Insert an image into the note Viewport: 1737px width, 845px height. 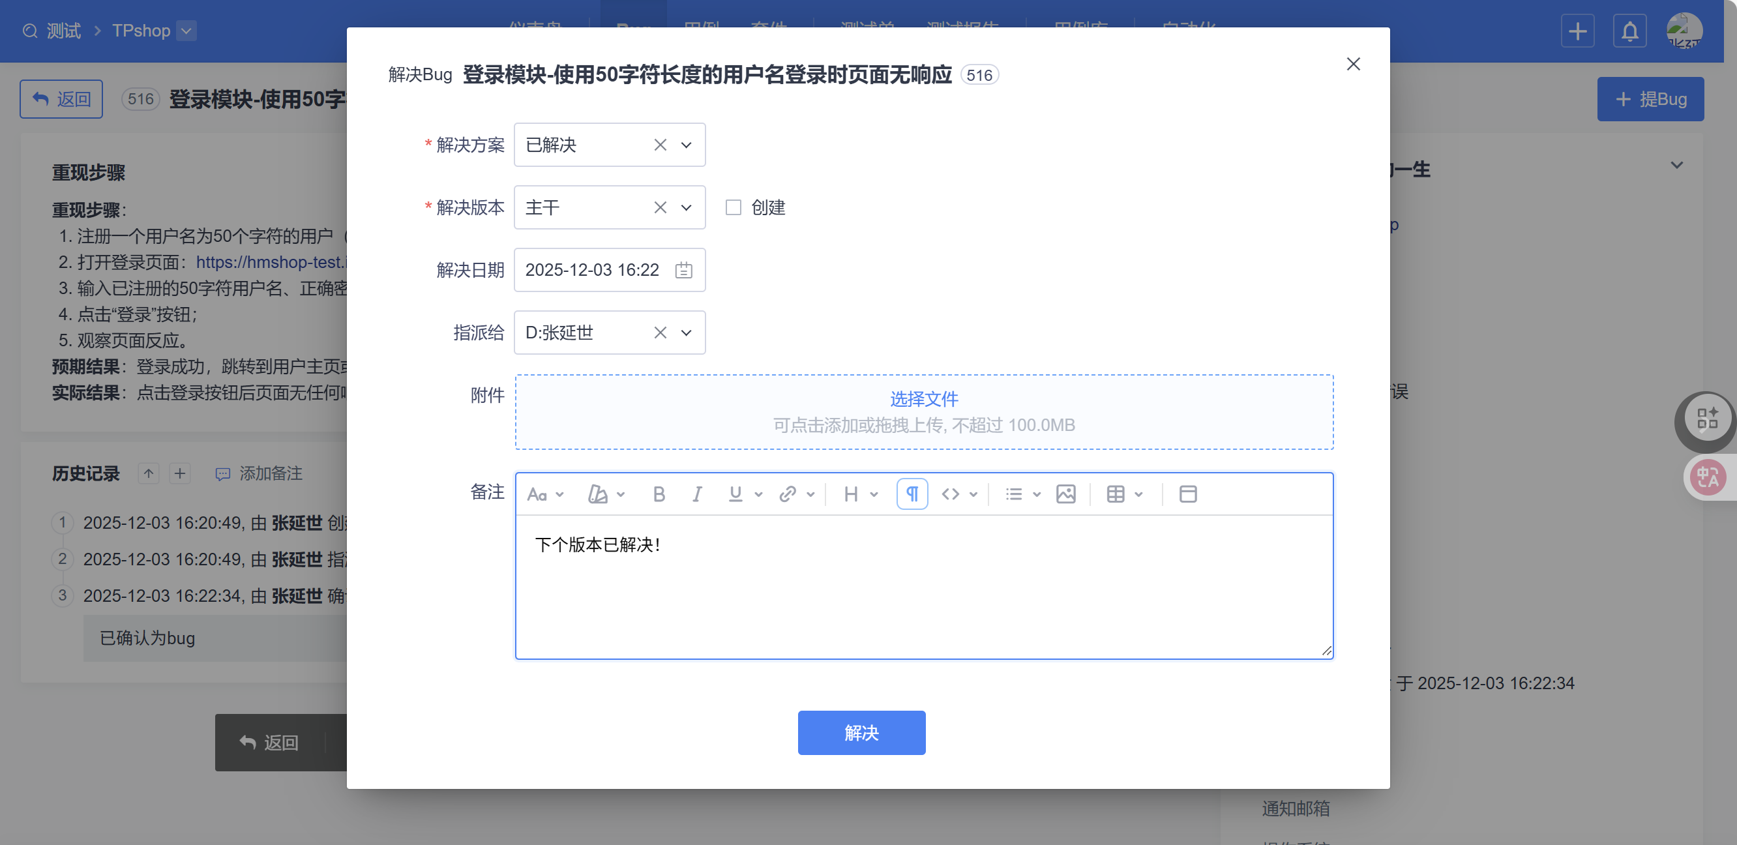pyautogui.click(x=1065, y=495)
